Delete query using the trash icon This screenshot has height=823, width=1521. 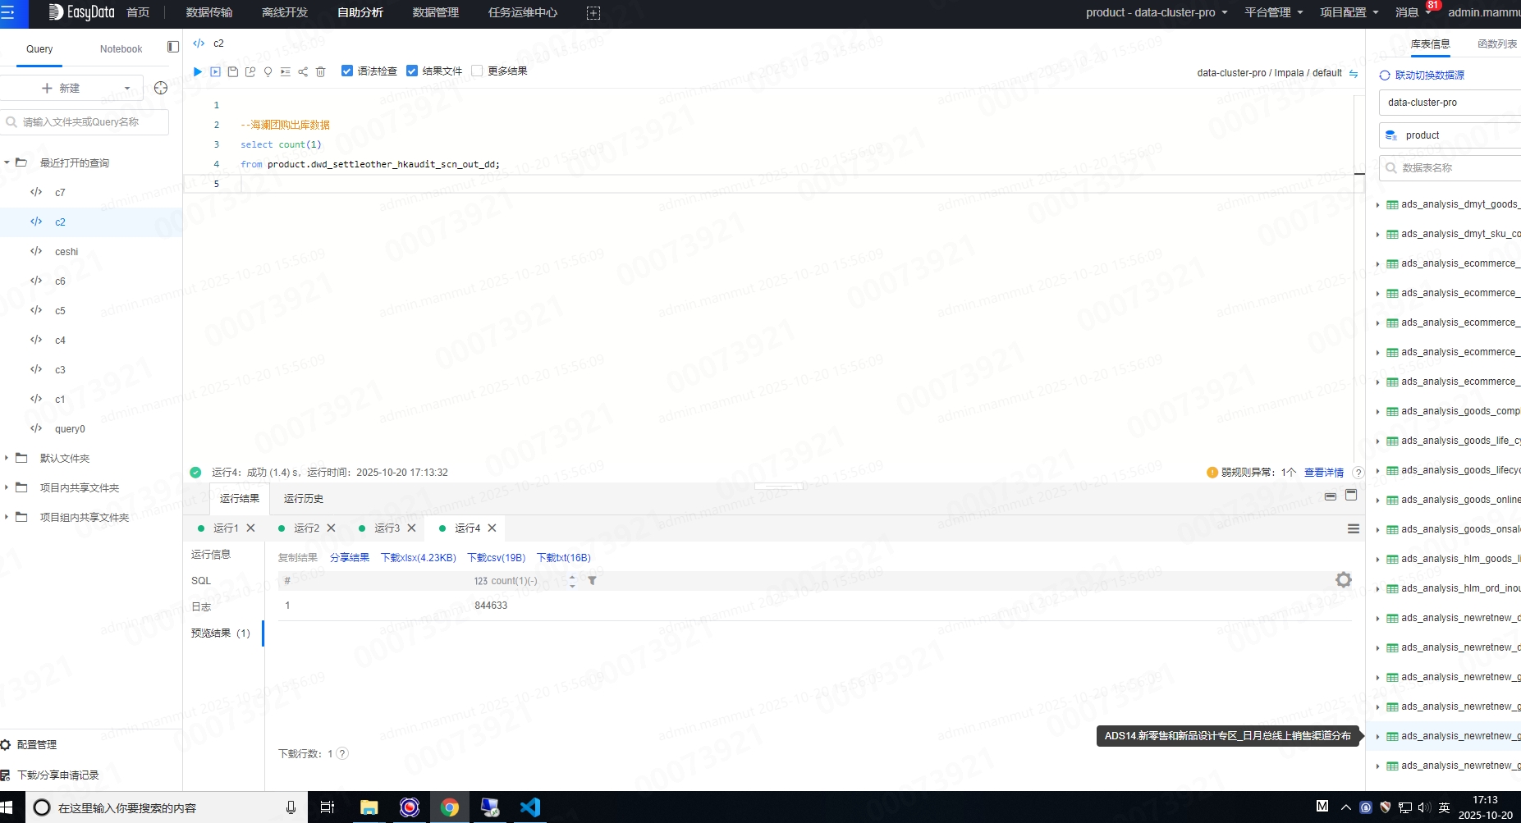click(x=321, y=71)
